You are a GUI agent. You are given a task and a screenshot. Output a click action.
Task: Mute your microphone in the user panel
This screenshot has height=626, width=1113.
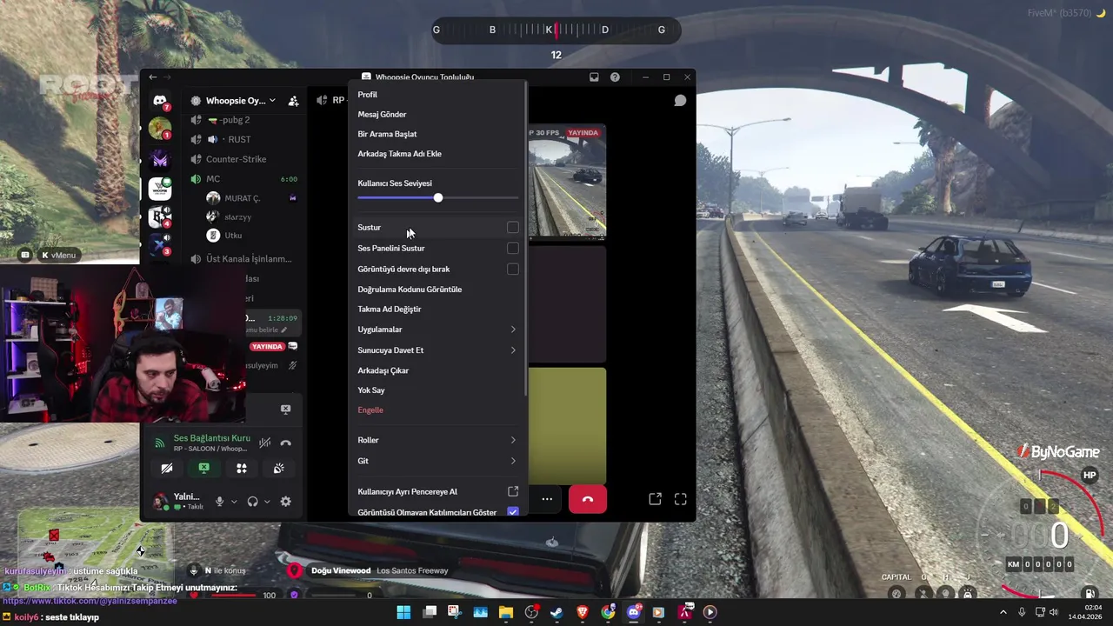point(220,501)
